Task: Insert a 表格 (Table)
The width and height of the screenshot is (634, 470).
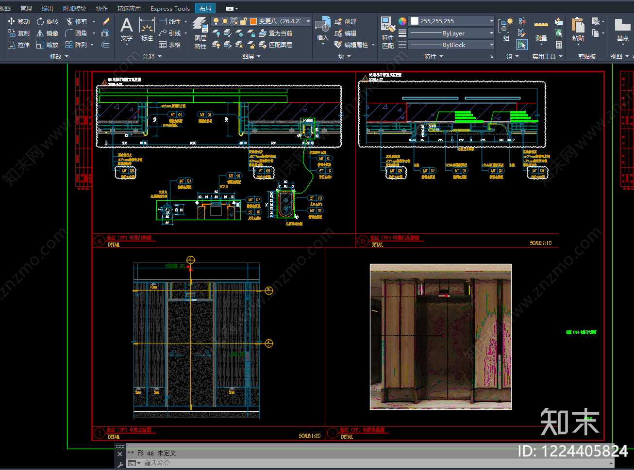Action: [x=170, y=45]
